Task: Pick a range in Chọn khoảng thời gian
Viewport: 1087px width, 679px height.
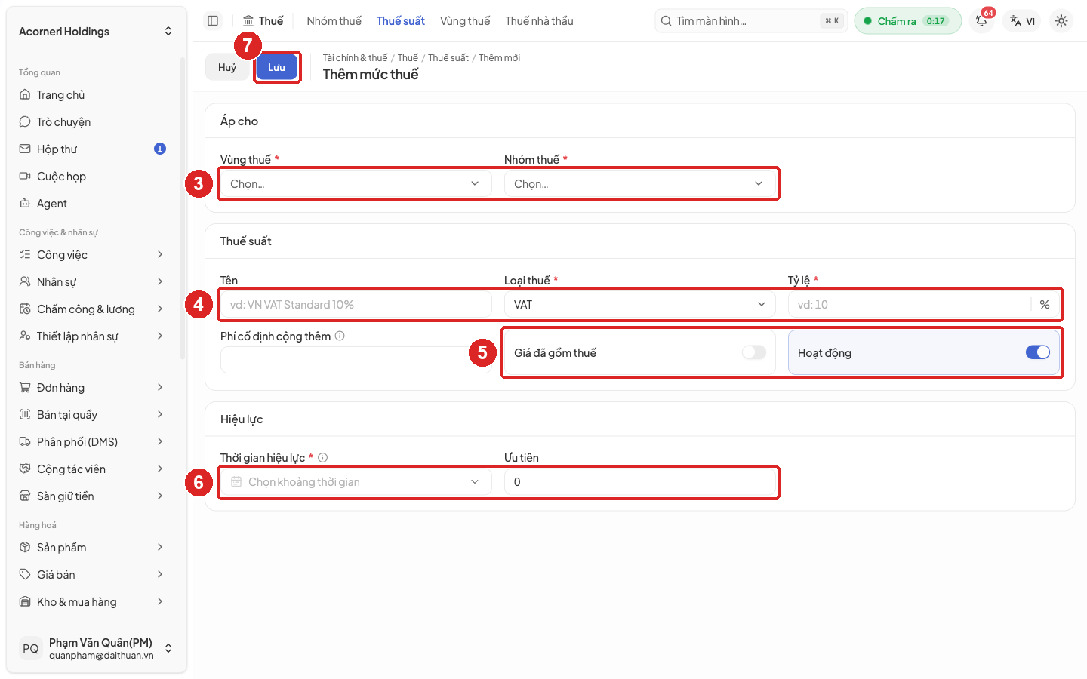Action: (x=356, y=481)
